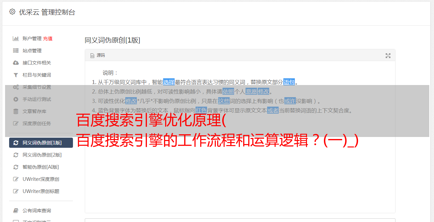
Task: Click the red 充值 recharge link
Action: click(x=48, y=38)
